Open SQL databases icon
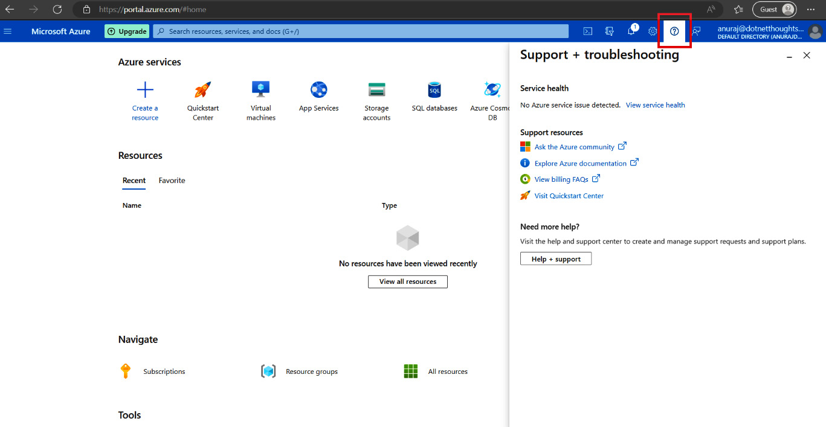826x427 pixels. pyautogui.click(x=434, y=90)
